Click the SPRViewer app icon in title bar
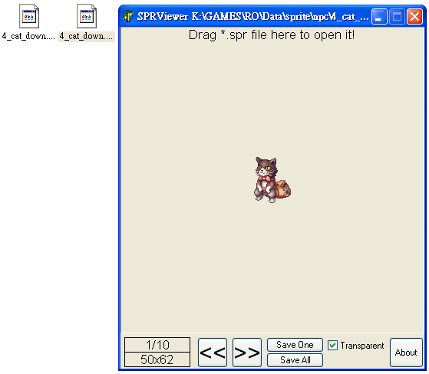 (127, 16)
